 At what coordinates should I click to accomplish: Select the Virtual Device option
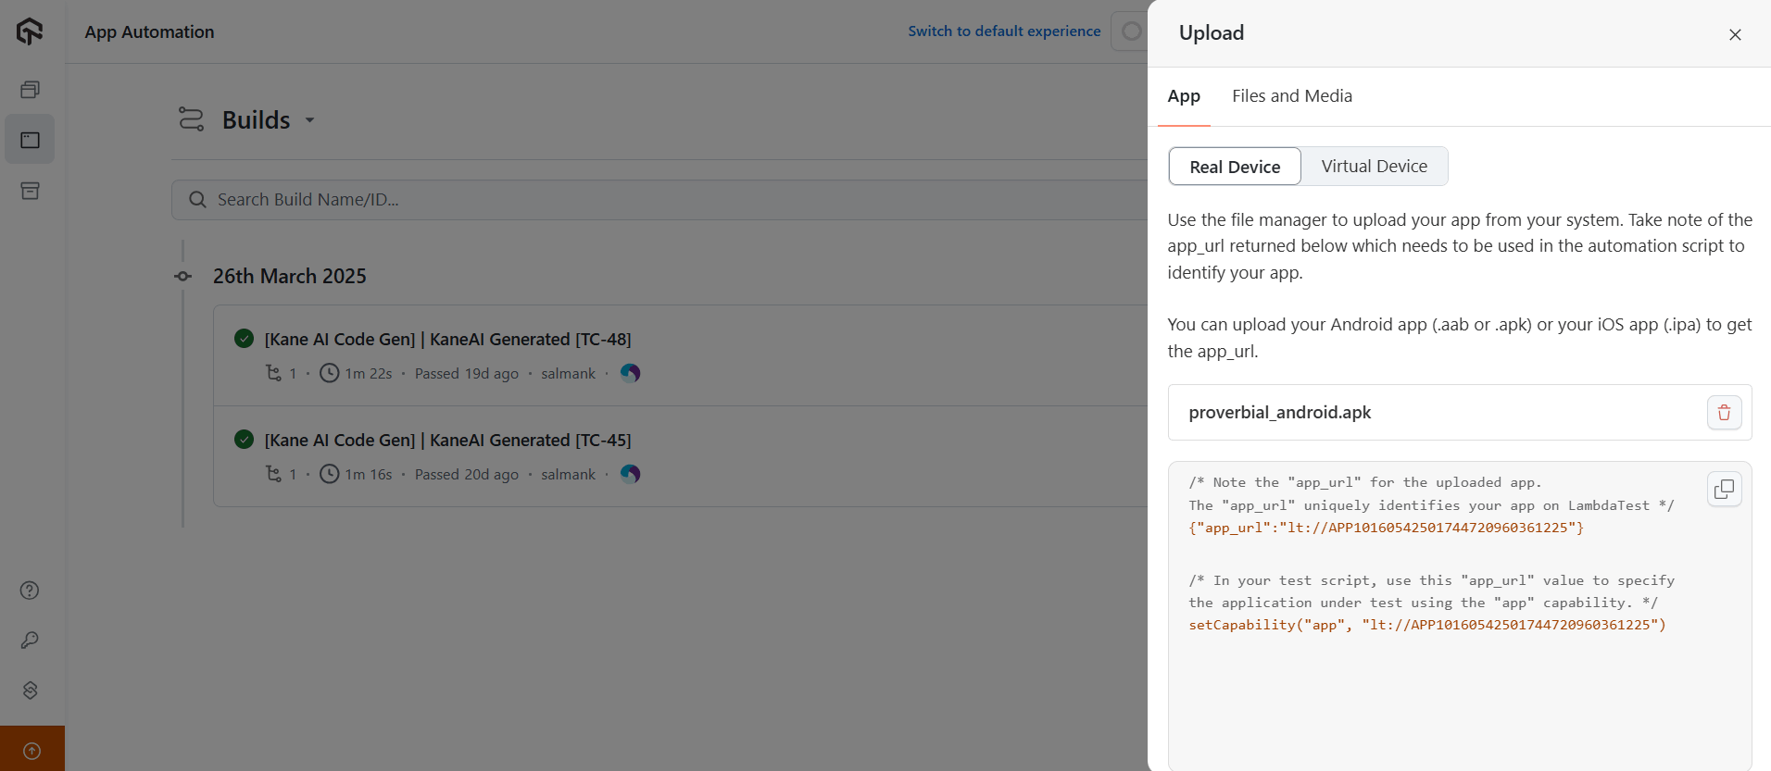click(1374, 167)
